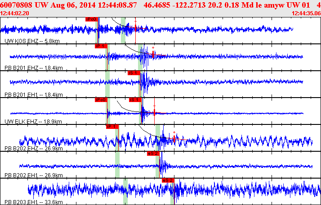Viewport: 321px width, 205px height.
Task: Click the station label PB B201 EH1 -- 18.4km
Action: tap(34, 95)
